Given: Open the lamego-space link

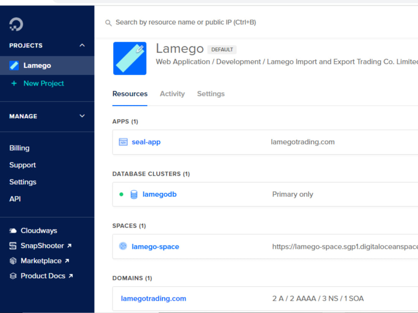Looking at the screenshot, I should (155, 247).
